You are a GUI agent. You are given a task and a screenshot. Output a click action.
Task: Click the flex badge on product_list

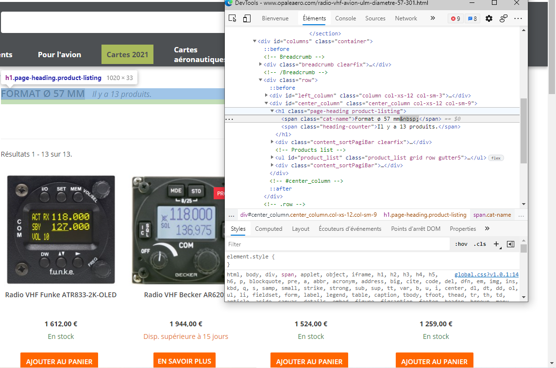click(x=496, y=158)
